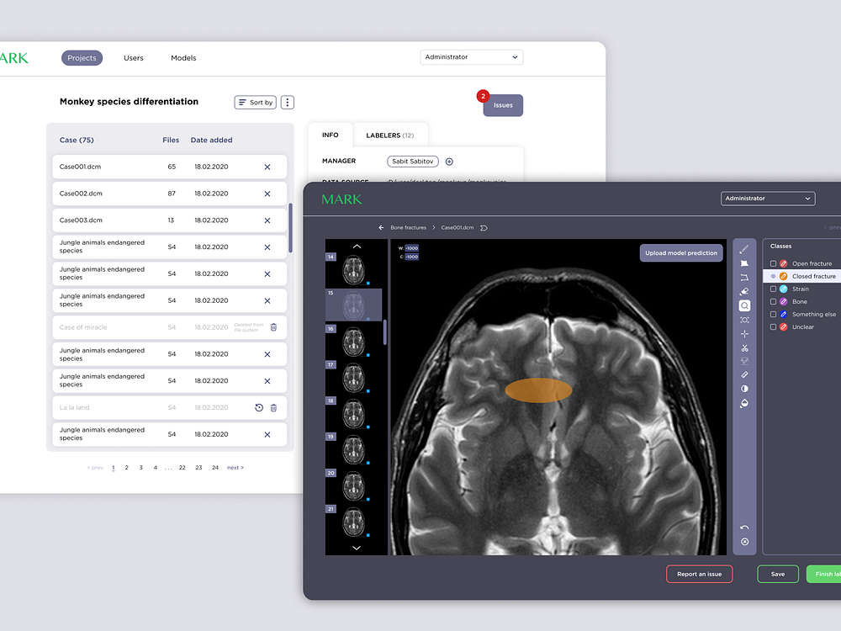Sort the case list by Date added header
This screenshot has width=841, height=631.
point(211,140)
